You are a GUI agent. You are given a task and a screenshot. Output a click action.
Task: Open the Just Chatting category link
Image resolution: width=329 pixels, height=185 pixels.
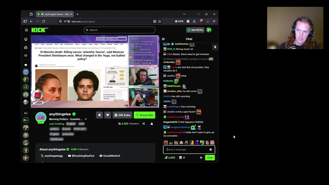click(x=57, y=124)
